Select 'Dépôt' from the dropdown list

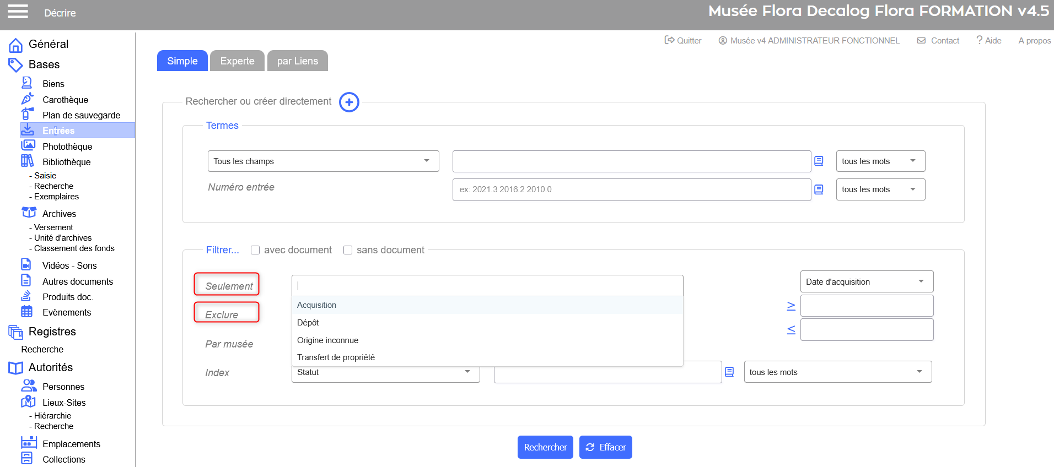pos(308,323)
